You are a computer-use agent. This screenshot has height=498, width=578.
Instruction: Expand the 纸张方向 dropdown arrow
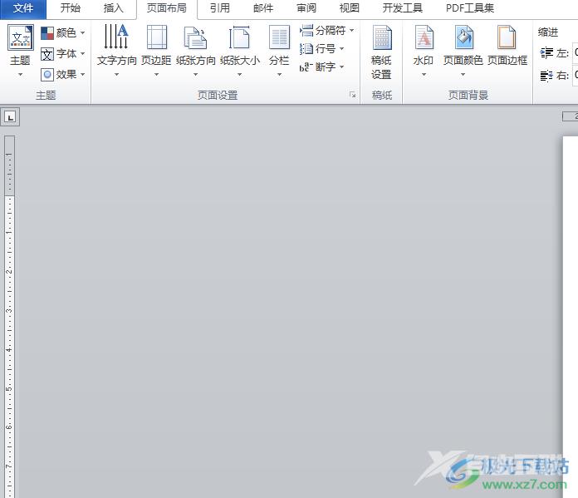click(x=195, y=75)
